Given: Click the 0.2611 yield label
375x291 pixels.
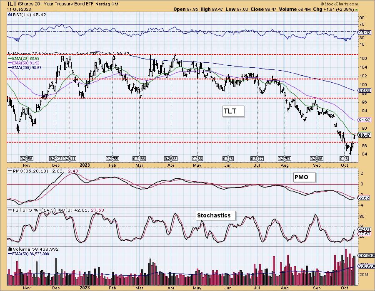Looking at the screenshot, I should tap(70, 159).
